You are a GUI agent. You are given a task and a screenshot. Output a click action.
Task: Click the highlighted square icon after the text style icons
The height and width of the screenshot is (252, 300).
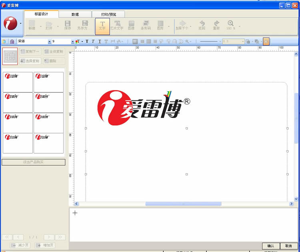click(135, 41)
